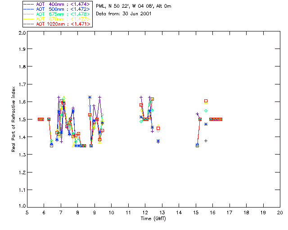Viewport: 288px width, 230px height.
Task: Click the AOT 675nm green legend entry
Action: pyautogui.click(x=57, y=14)
